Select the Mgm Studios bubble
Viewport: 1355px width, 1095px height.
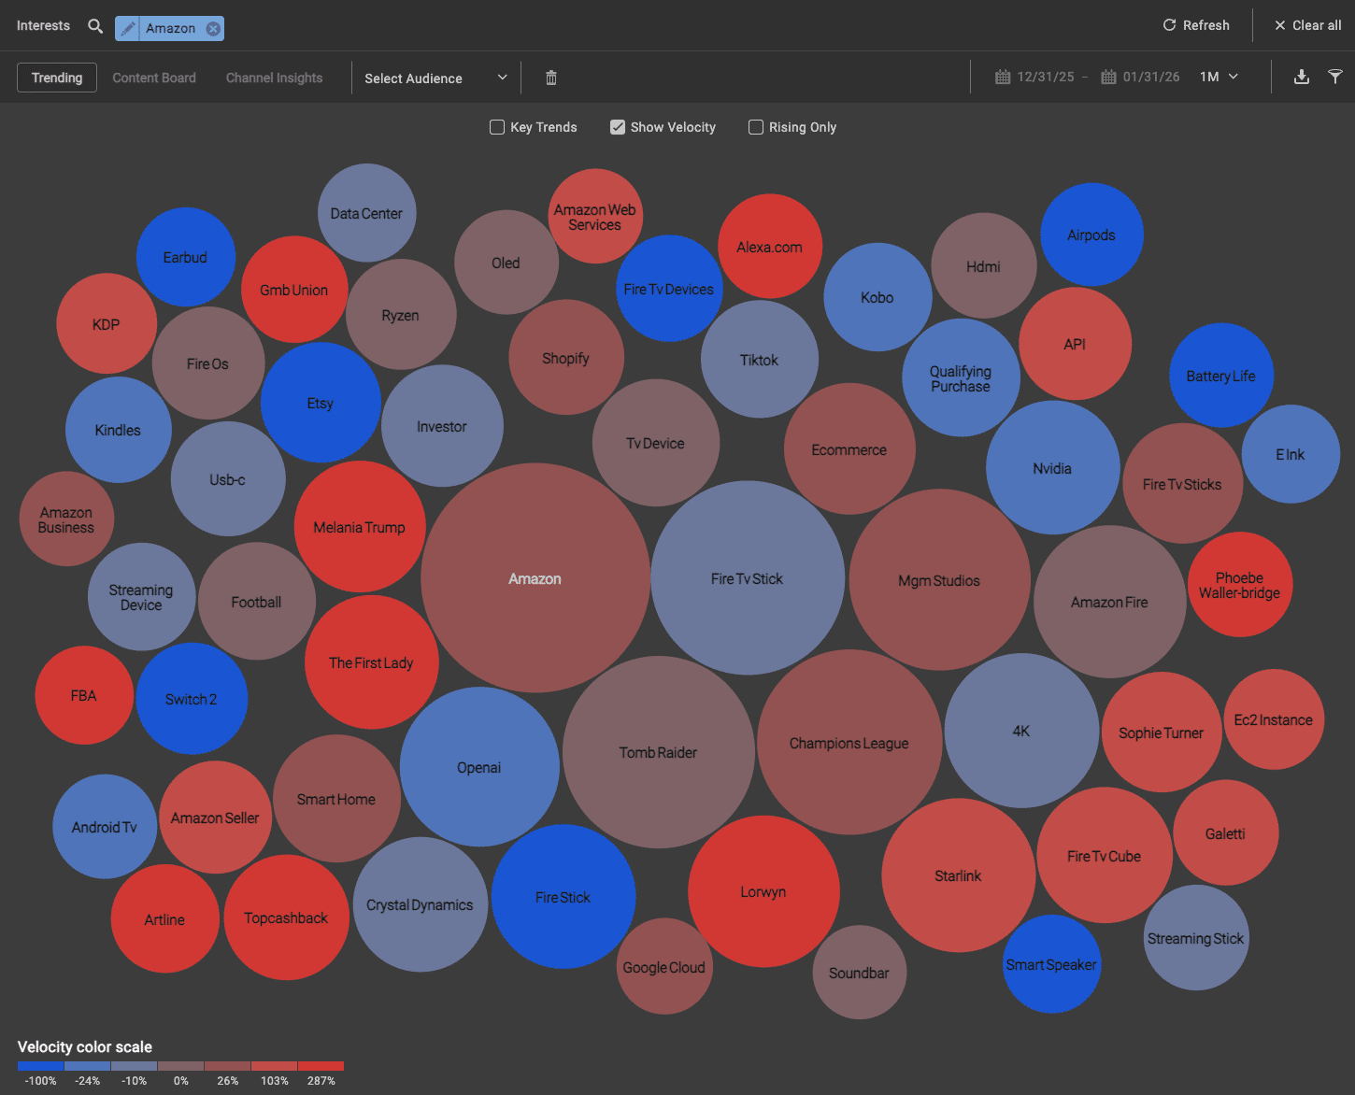pyautogui.click(x=940, y=580)
